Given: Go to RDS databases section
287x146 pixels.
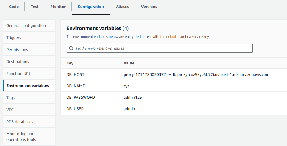Looking at the screenshot, I should pyautogui.click(x=20, y=122).
